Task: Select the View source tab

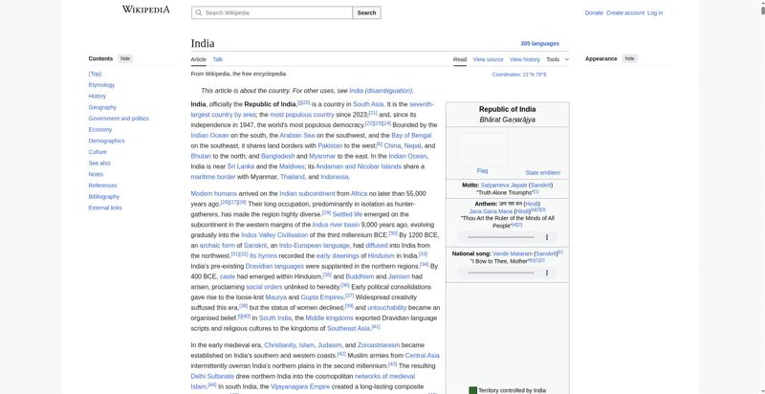Action: pyautogui.click(x=488, y=59)
